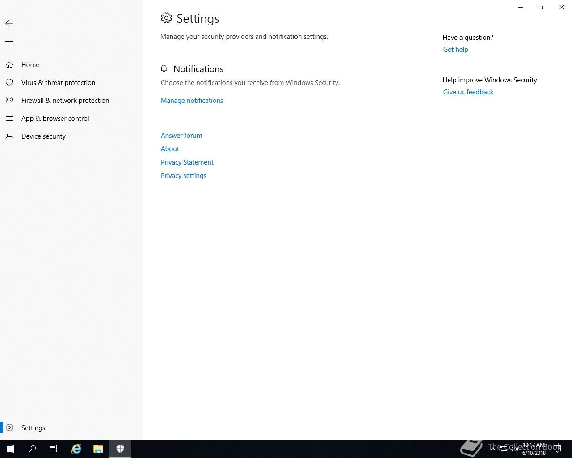The image size is (572, 458).
Task: Open Virus & threat protection page
Action: click(58, 83)
